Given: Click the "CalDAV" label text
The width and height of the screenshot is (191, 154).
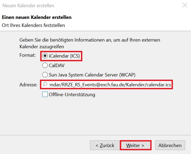Looking at the screenshot, I should point(57,65).
